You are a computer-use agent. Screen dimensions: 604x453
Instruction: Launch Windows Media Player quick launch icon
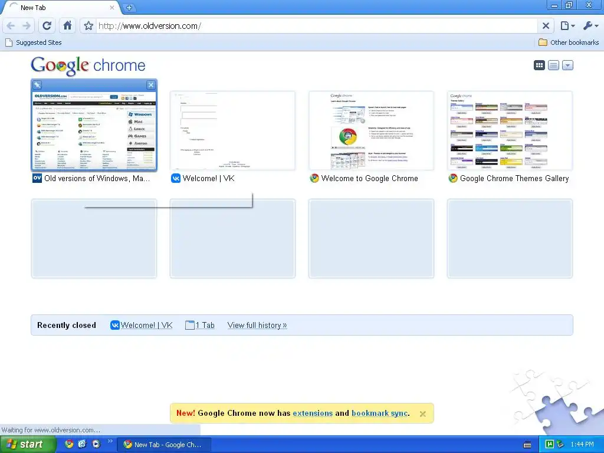point(96,444)
